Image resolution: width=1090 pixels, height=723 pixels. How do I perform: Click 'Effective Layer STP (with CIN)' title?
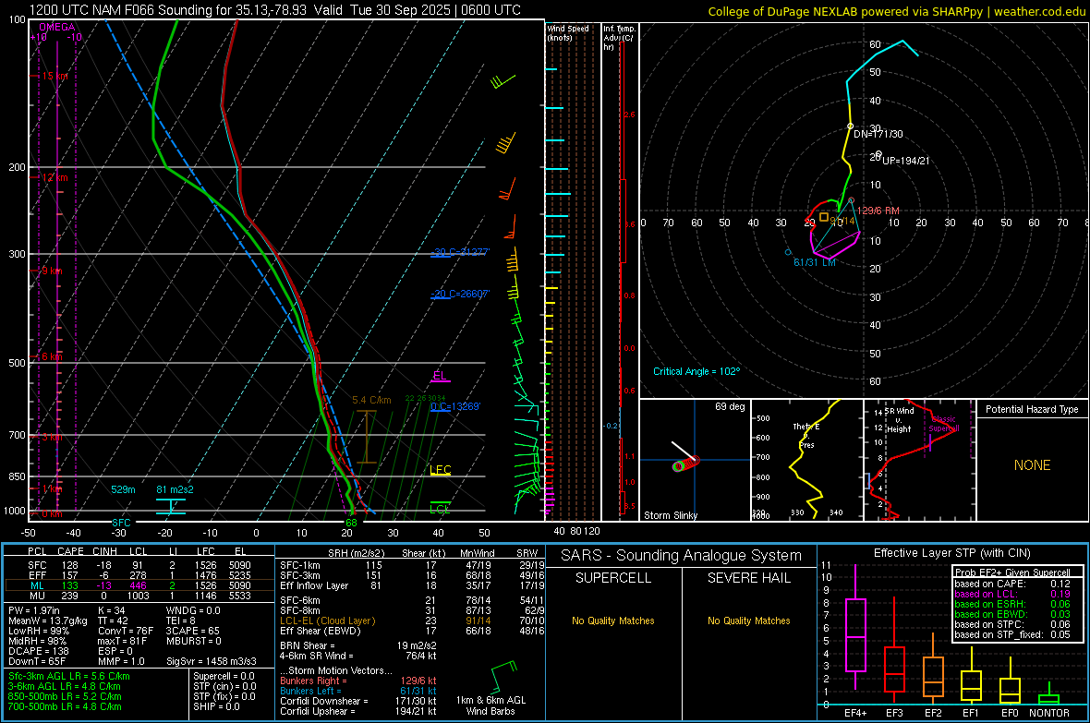951,553
